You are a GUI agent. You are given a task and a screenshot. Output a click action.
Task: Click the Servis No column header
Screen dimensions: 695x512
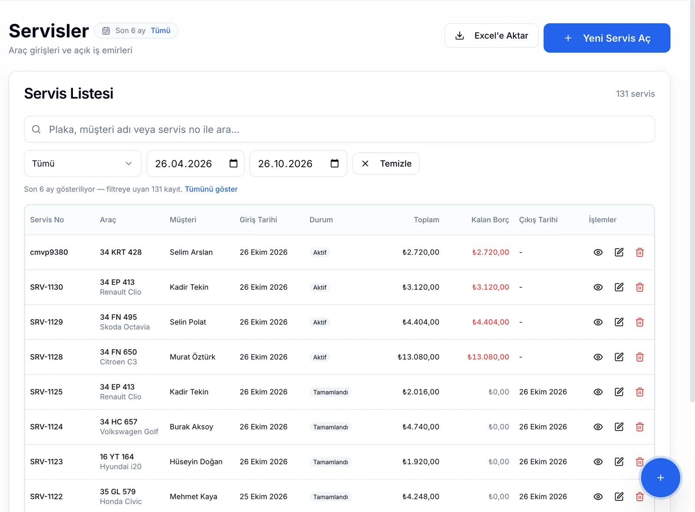point(47,220)
